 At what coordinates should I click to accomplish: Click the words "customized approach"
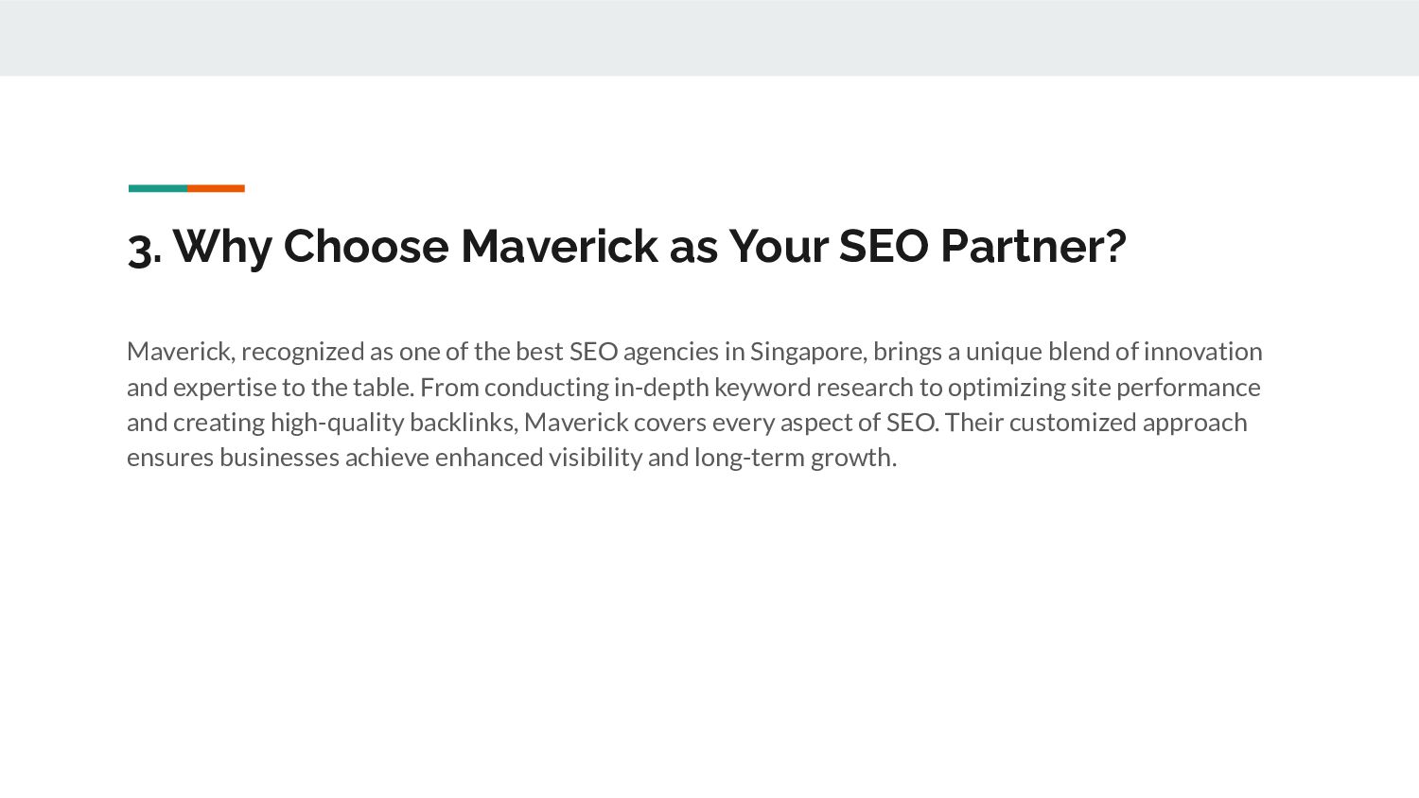coord(1128,423)
